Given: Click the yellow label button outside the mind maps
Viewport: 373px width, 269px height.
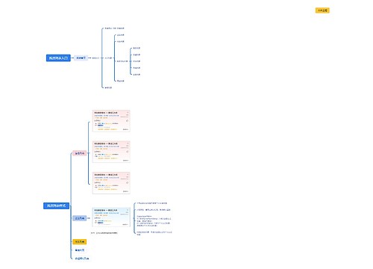Looking at the screenshot, I should pyautogui.click(x=322, y=10).
